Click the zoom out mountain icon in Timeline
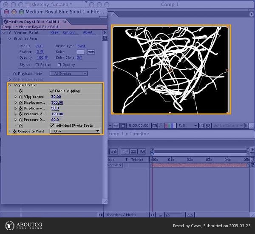Image resolution: width=255 pixels, height=234 pixels. (161, 215)
